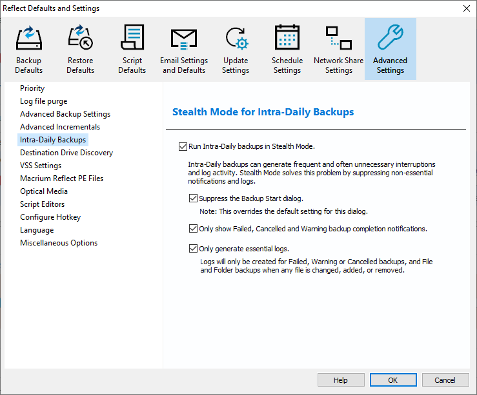
Task: Open Advanced Incrementals settings page
Action: [x=60, y=127]
